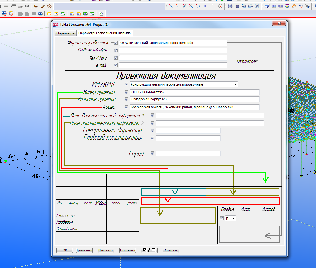The width and height of the screenshot is (316, 268).
Task: Click the Excel export toolbar icon
Action: click(101, 13)
